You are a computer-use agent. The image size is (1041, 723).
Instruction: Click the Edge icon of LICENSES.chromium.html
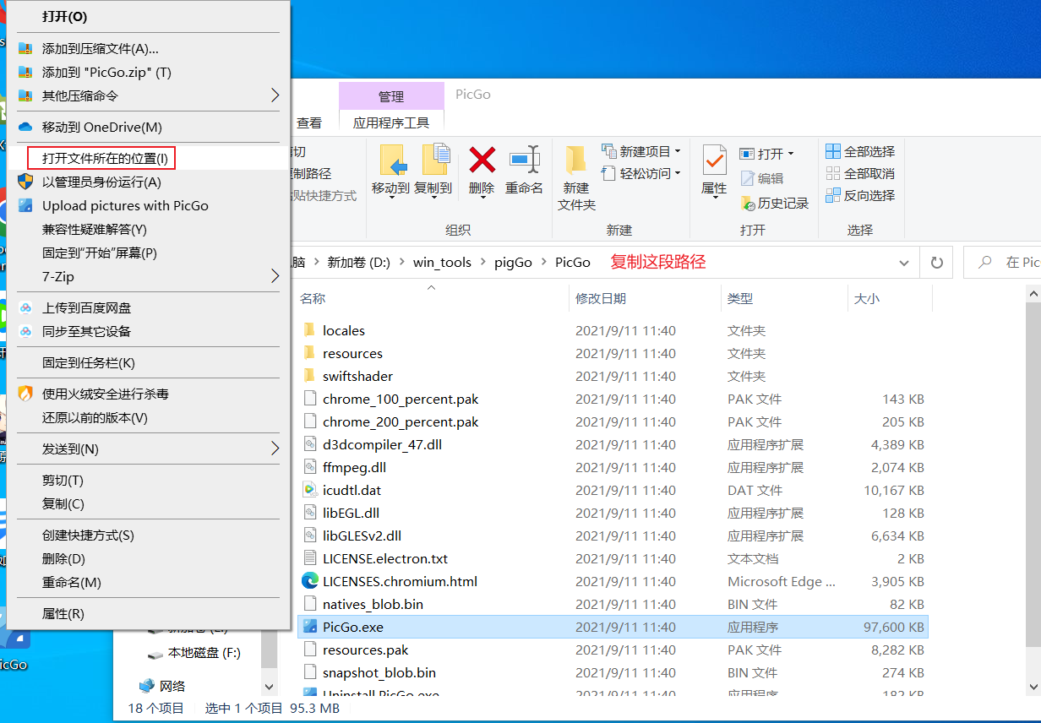[x=310, y=581]
